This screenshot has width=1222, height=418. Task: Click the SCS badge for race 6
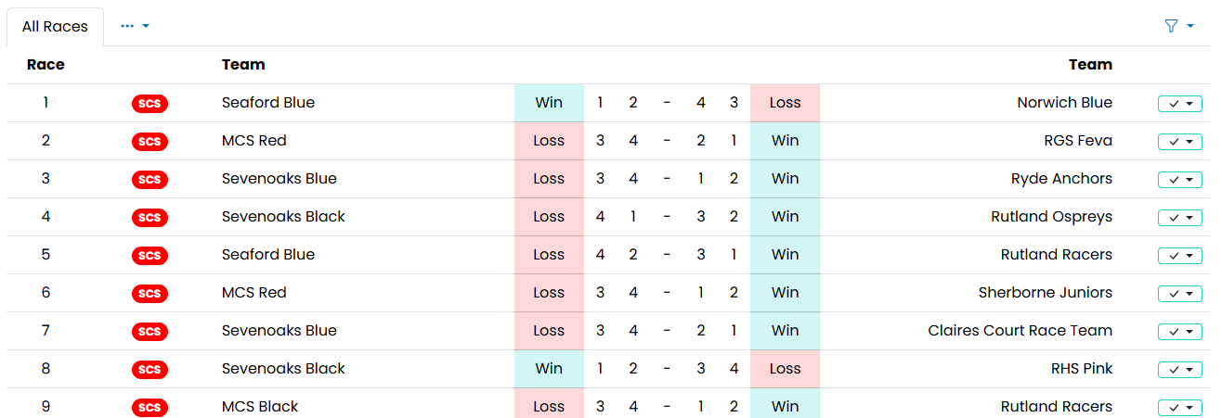click(x=149, y=294)
